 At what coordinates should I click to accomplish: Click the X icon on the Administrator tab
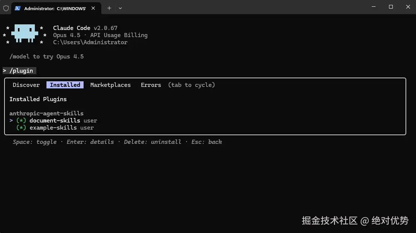tap(93, 8)
